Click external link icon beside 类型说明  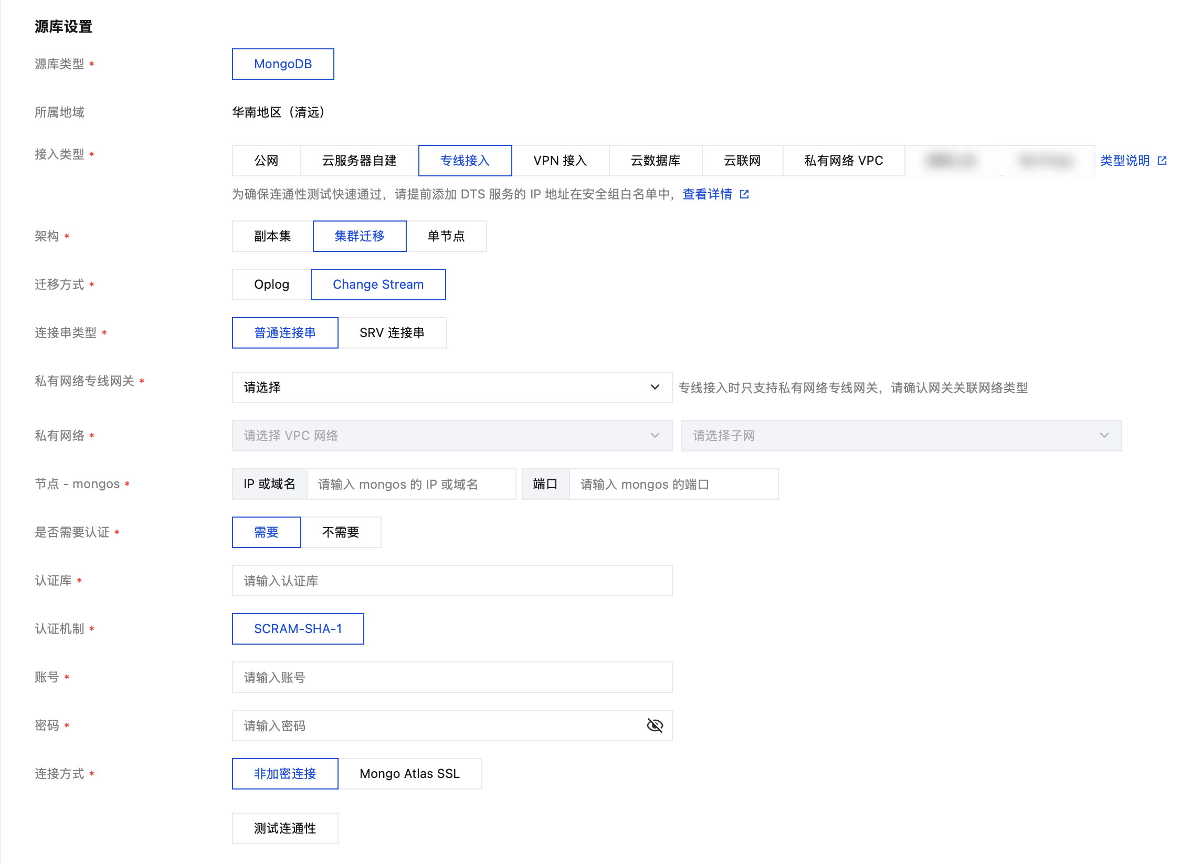point(1162,161)
